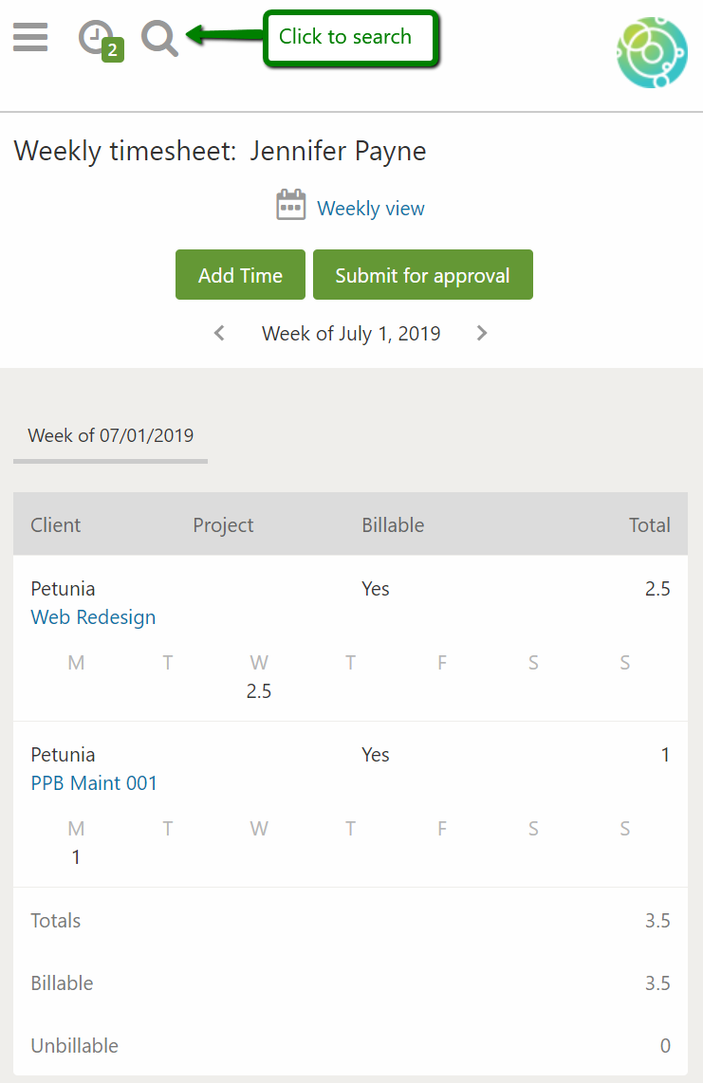
Task: Click the Total column header
Action: (649, 525)
